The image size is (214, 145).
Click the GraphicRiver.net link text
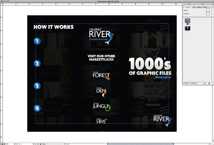point(98,39)
